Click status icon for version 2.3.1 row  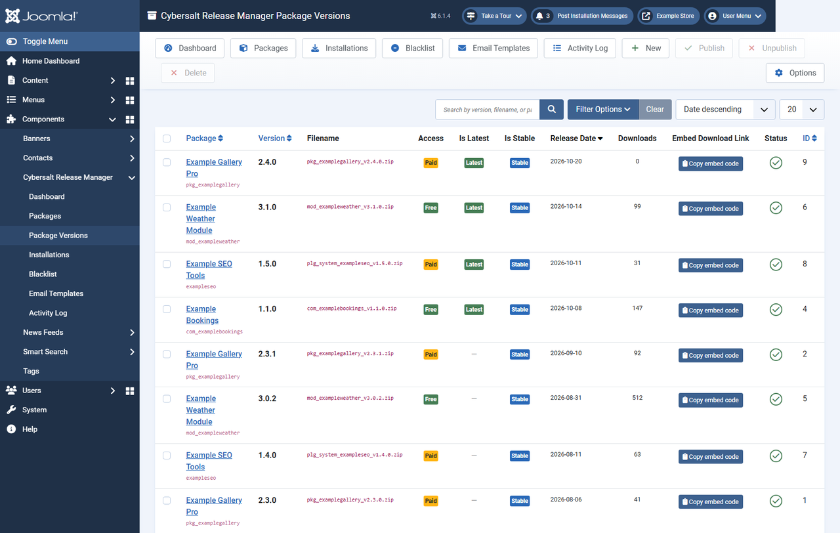click(x=776, y=354)
